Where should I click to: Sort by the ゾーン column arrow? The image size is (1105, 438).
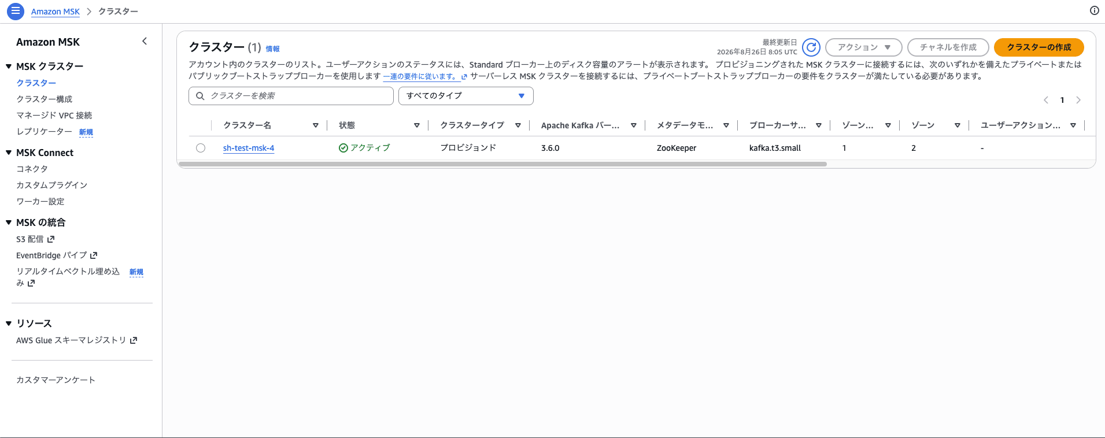958,125
